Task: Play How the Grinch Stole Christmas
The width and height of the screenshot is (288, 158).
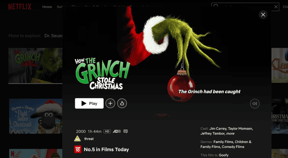Action: [89, 103]
